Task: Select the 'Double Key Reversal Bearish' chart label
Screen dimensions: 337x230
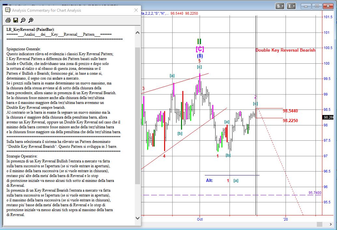Action: 285,50
